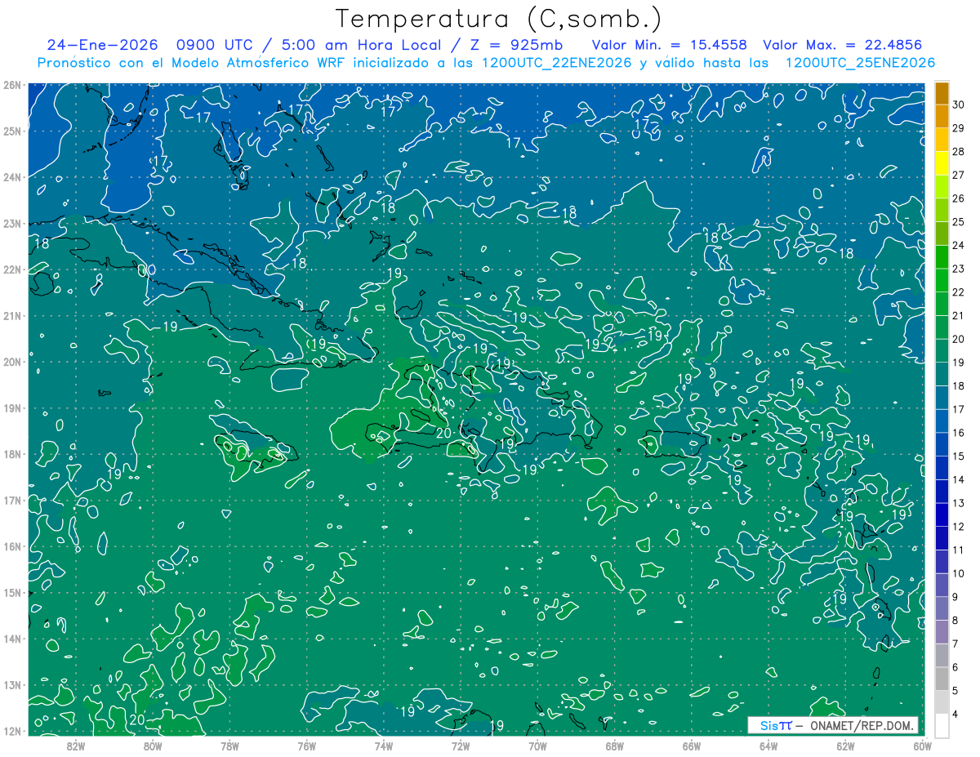Screen dimensions: 980x757
Task: Pick the purple swatch between 8 and 9
Action: coord(942,608)
